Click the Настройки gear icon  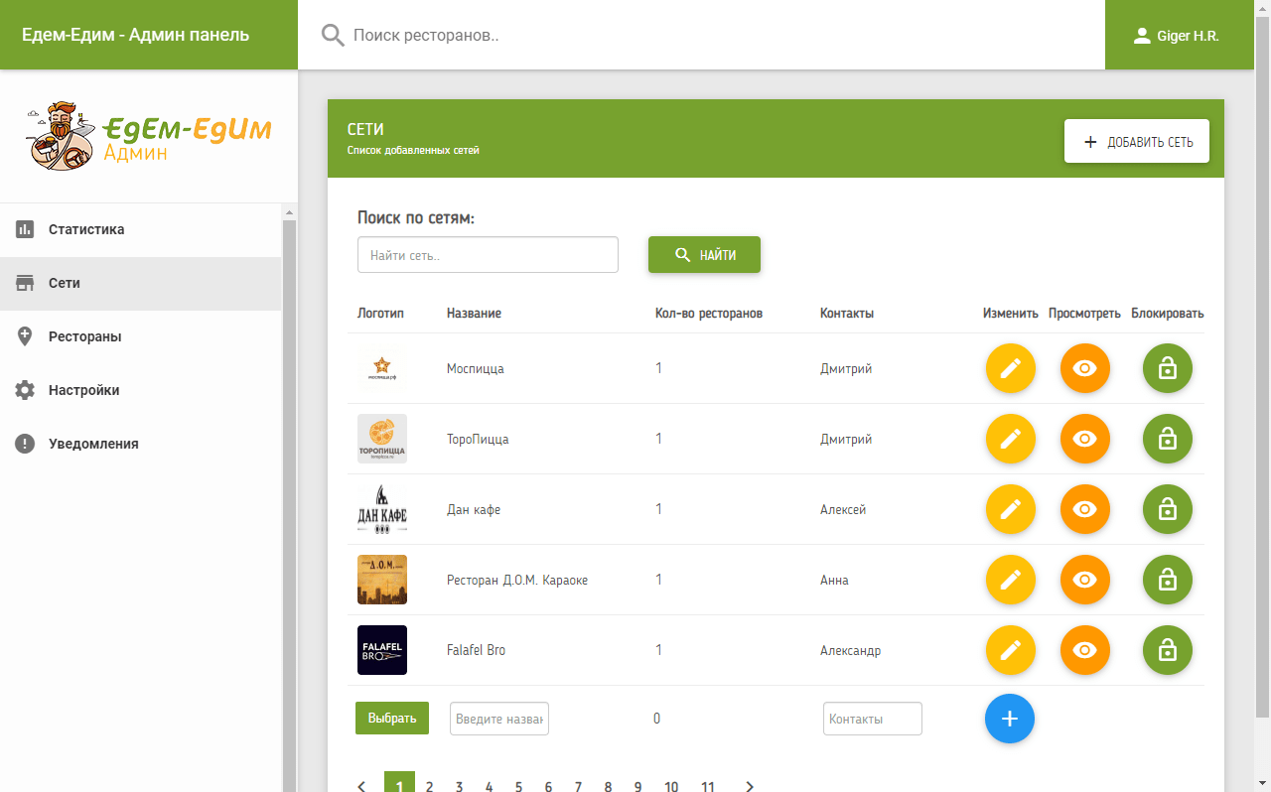pyautogui.click(x=25, y=390)
